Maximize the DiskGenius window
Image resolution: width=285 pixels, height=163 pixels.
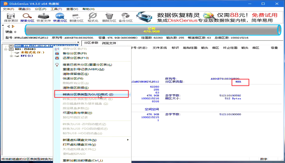pos(263,4)
